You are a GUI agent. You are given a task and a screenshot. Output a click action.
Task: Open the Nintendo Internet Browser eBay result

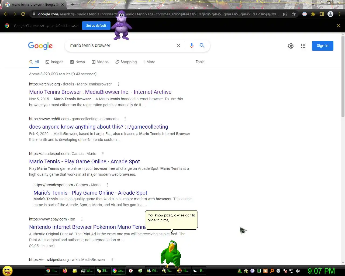(87, 227)
